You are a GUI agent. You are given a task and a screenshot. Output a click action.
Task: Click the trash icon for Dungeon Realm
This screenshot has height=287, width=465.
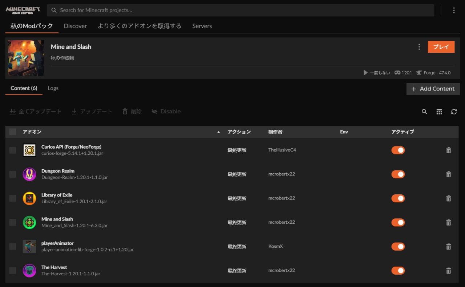448,174
